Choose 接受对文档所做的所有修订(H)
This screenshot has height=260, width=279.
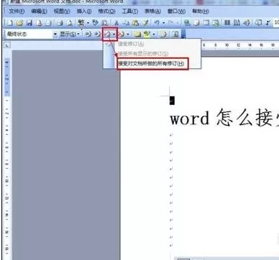[x=152, y=64]
